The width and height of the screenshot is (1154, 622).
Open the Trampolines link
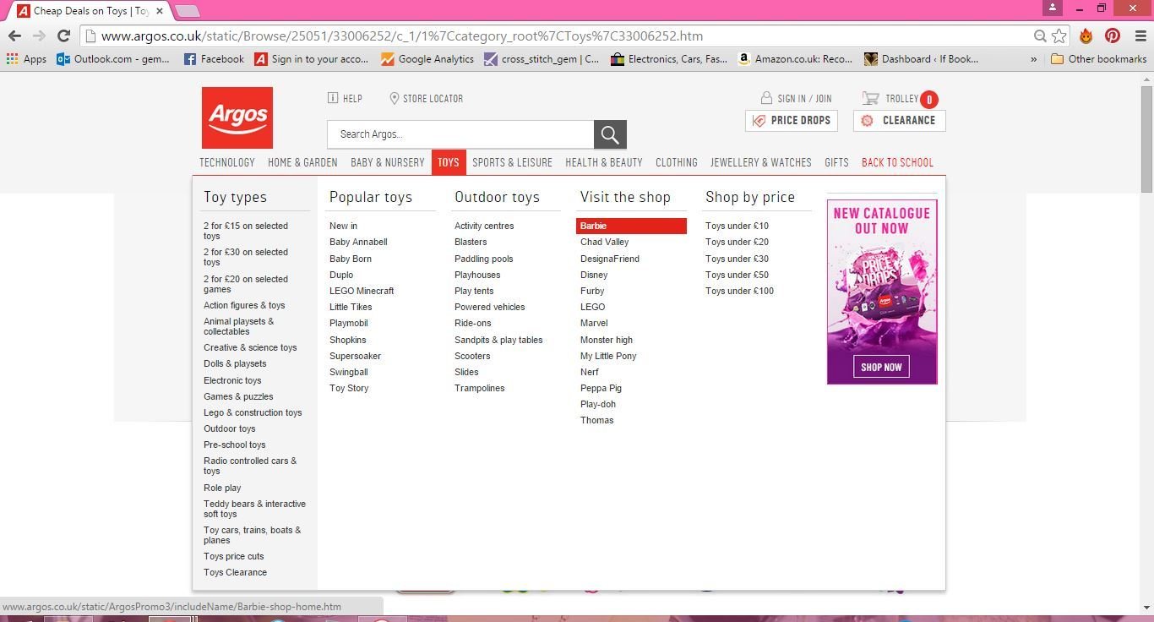click(x=479, y=388)
